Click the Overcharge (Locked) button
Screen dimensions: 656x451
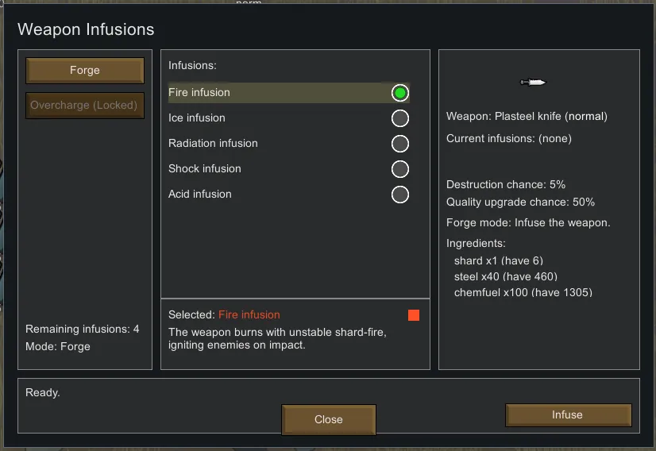point(85,106)
